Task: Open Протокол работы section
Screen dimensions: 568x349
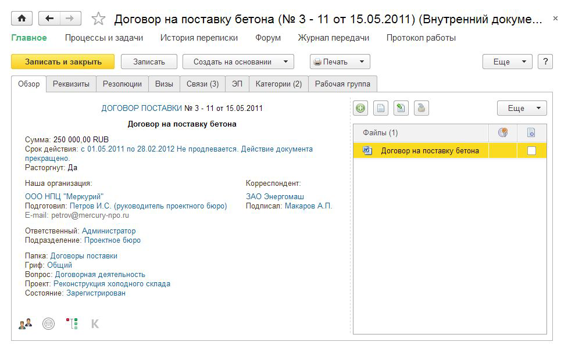Action: point(421,38)
